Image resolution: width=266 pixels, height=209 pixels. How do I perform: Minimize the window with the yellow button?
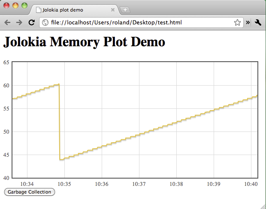pos(15,6)
